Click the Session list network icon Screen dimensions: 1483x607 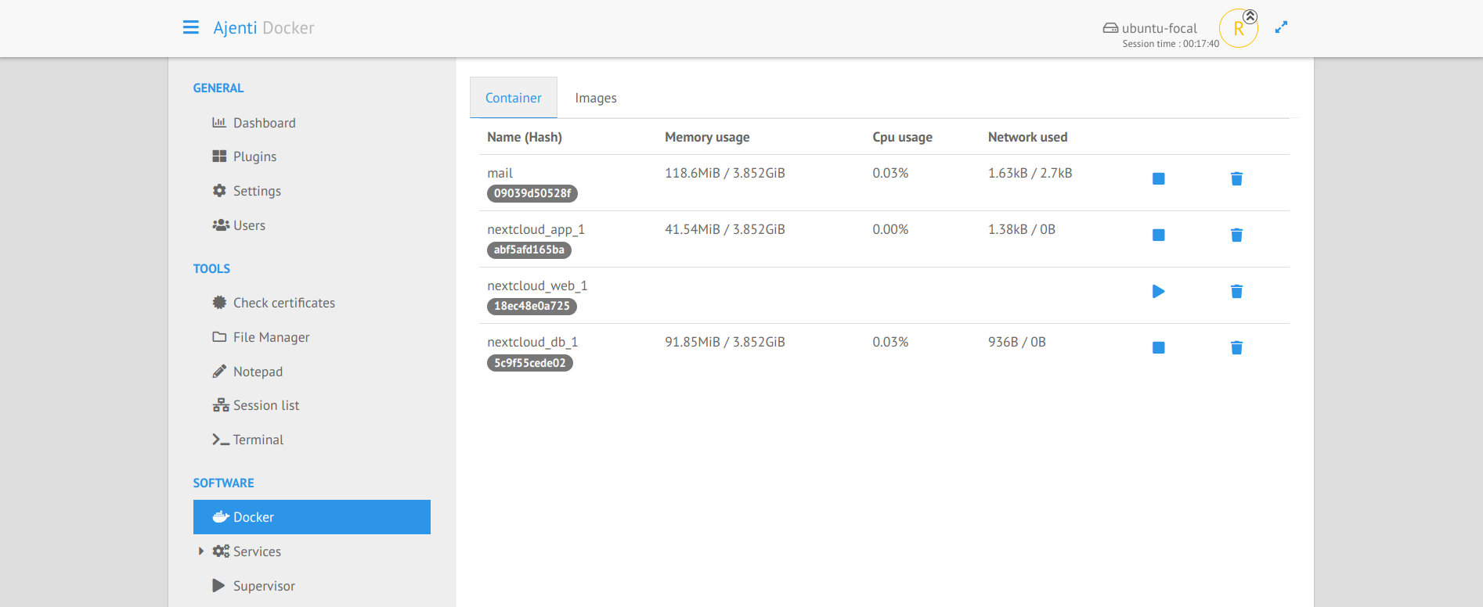point(221,405)
